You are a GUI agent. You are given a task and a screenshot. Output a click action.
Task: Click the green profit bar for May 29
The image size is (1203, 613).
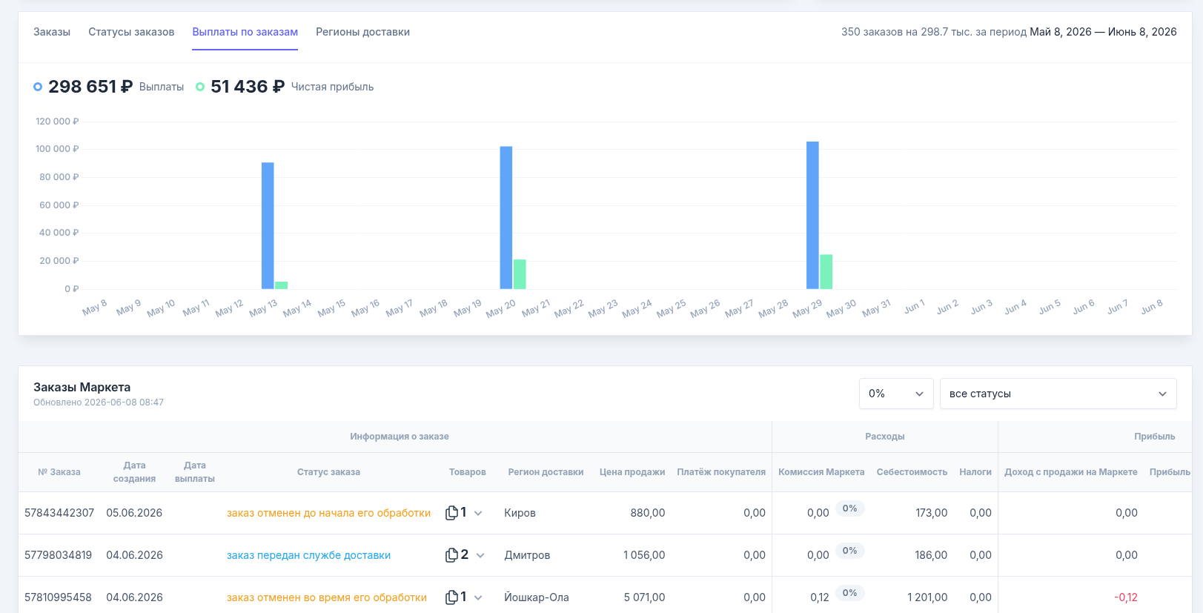tap(826, 272)
